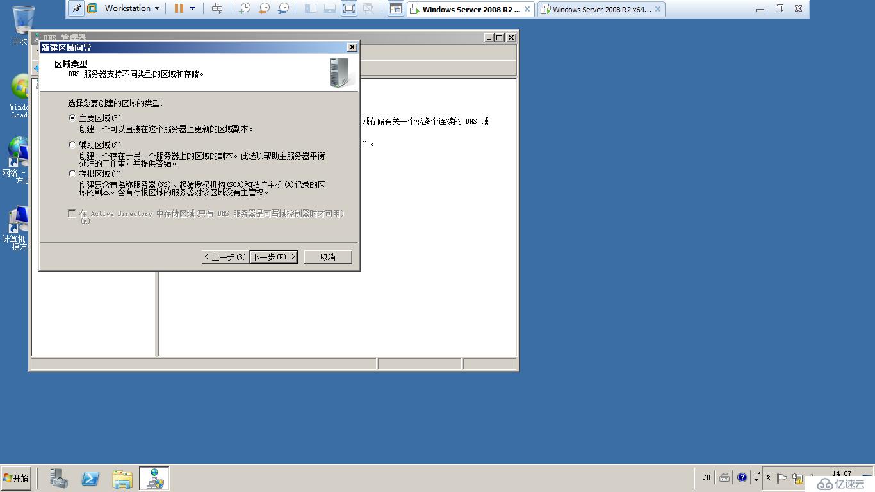Select the DNS Manager taskbar button
This screenshot has width=875, height=492.
154,478
